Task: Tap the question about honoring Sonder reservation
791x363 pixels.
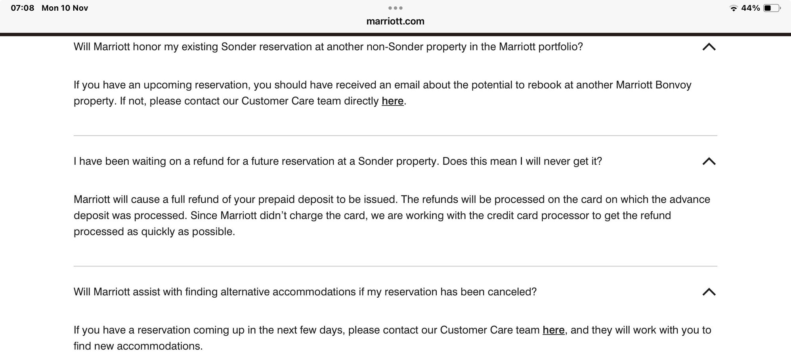Action: point(328,47)
